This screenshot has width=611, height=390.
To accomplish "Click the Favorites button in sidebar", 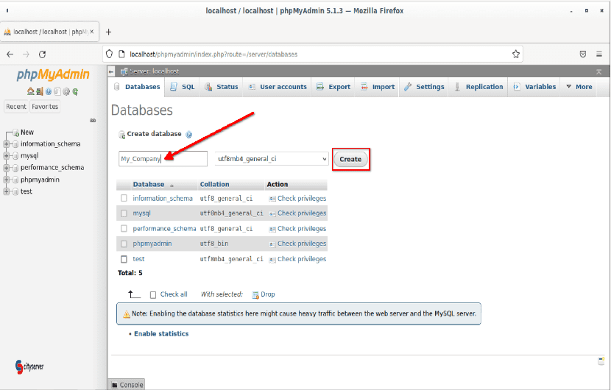I will tap(45, 107).
